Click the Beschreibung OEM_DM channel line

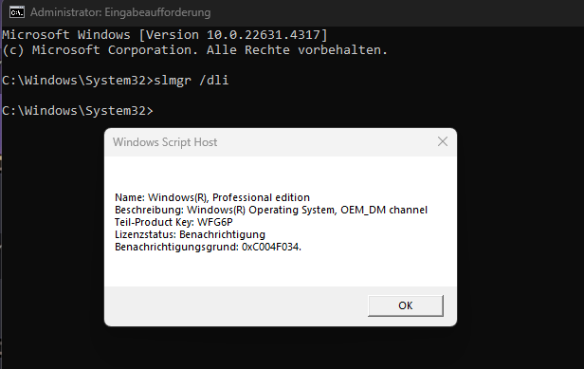(x=271, y=210)
